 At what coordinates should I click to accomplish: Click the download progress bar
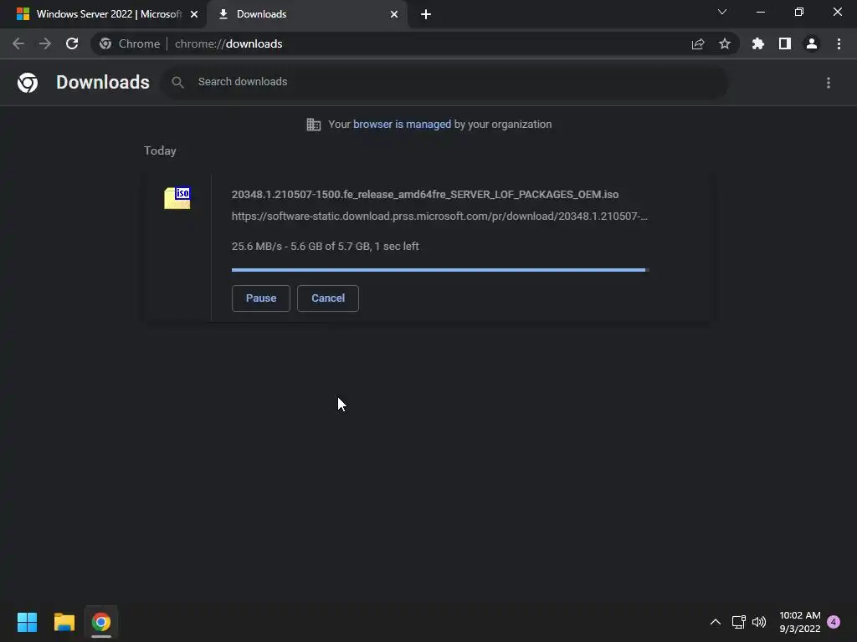click(x=440, y=270)
